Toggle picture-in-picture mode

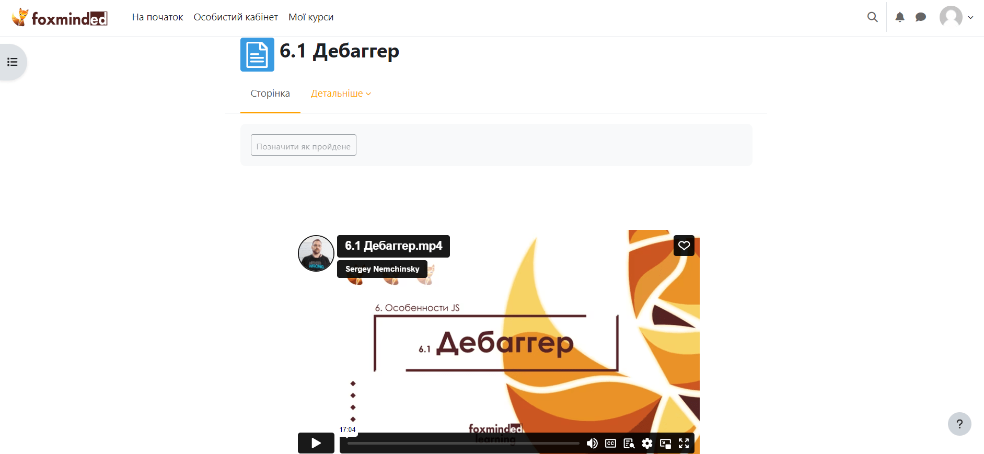point(665,444)
